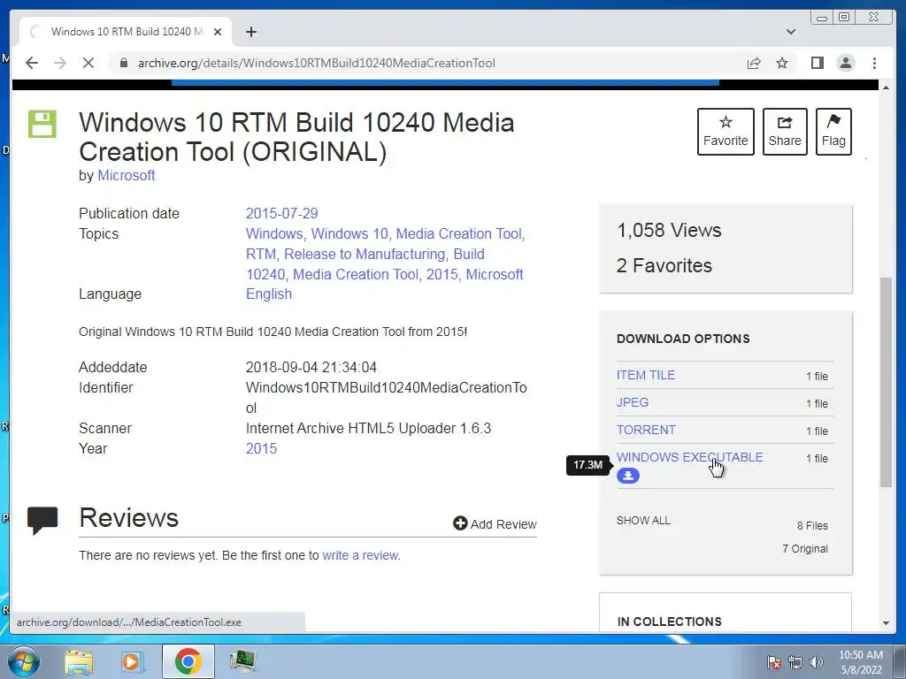Image resolution: width=906 pixels, height=679 pixels.
Task: Click SHOW ALL files
Action: (643, 520)
